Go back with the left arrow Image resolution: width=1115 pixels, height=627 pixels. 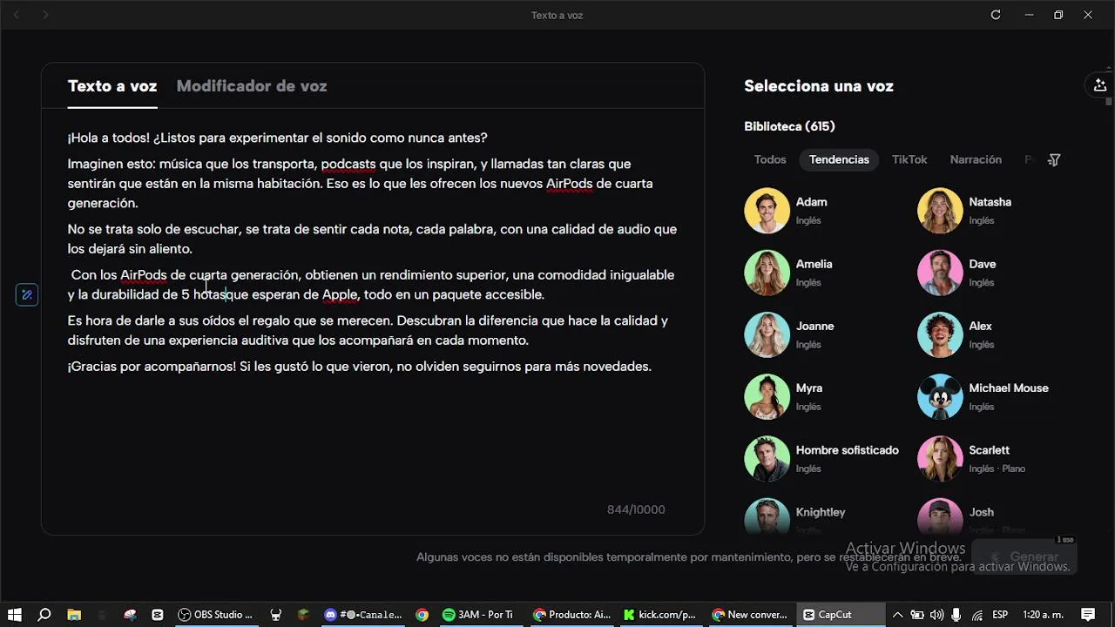click(16, 15)
